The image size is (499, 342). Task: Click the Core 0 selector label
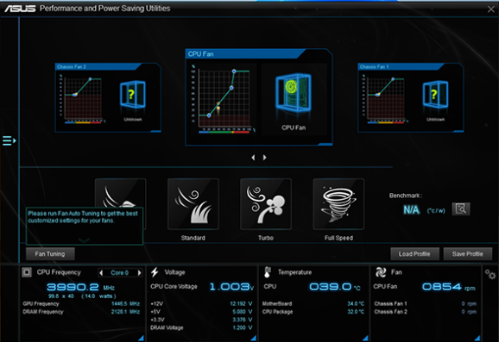tap(120, 272)
